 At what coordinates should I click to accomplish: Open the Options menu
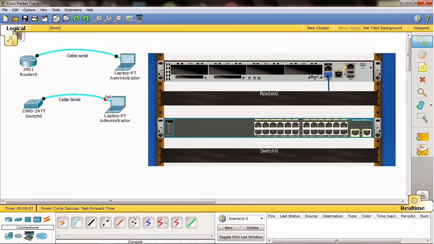[29, 10]
